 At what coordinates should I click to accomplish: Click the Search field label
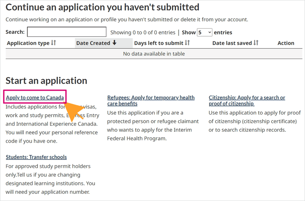click(x=15, y=32)
